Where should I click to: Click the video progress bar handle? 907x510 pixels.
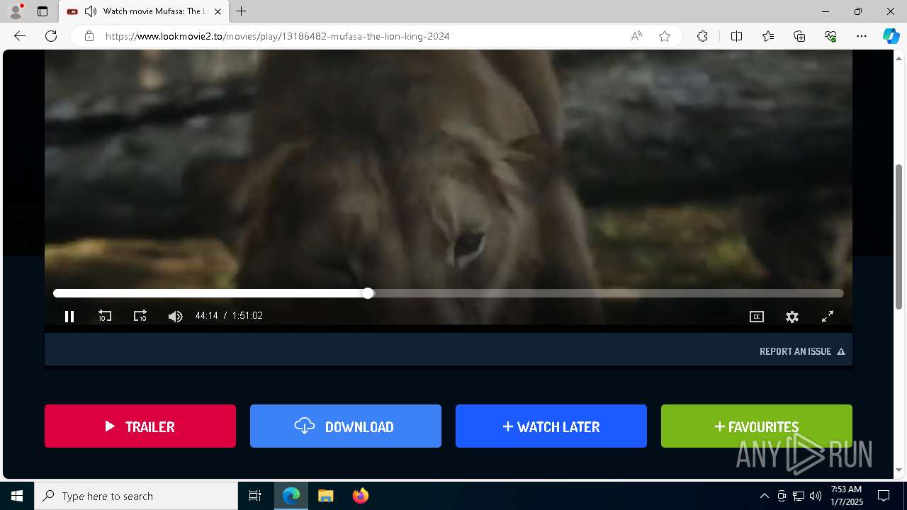click(x=368, y=293)
